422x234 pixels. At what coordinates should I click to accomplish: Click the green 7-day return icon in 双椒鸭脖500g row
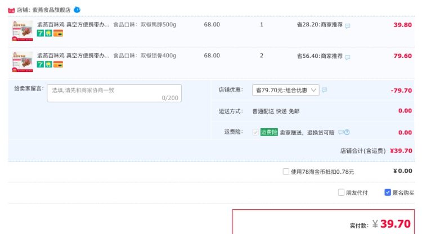(41, 33)
